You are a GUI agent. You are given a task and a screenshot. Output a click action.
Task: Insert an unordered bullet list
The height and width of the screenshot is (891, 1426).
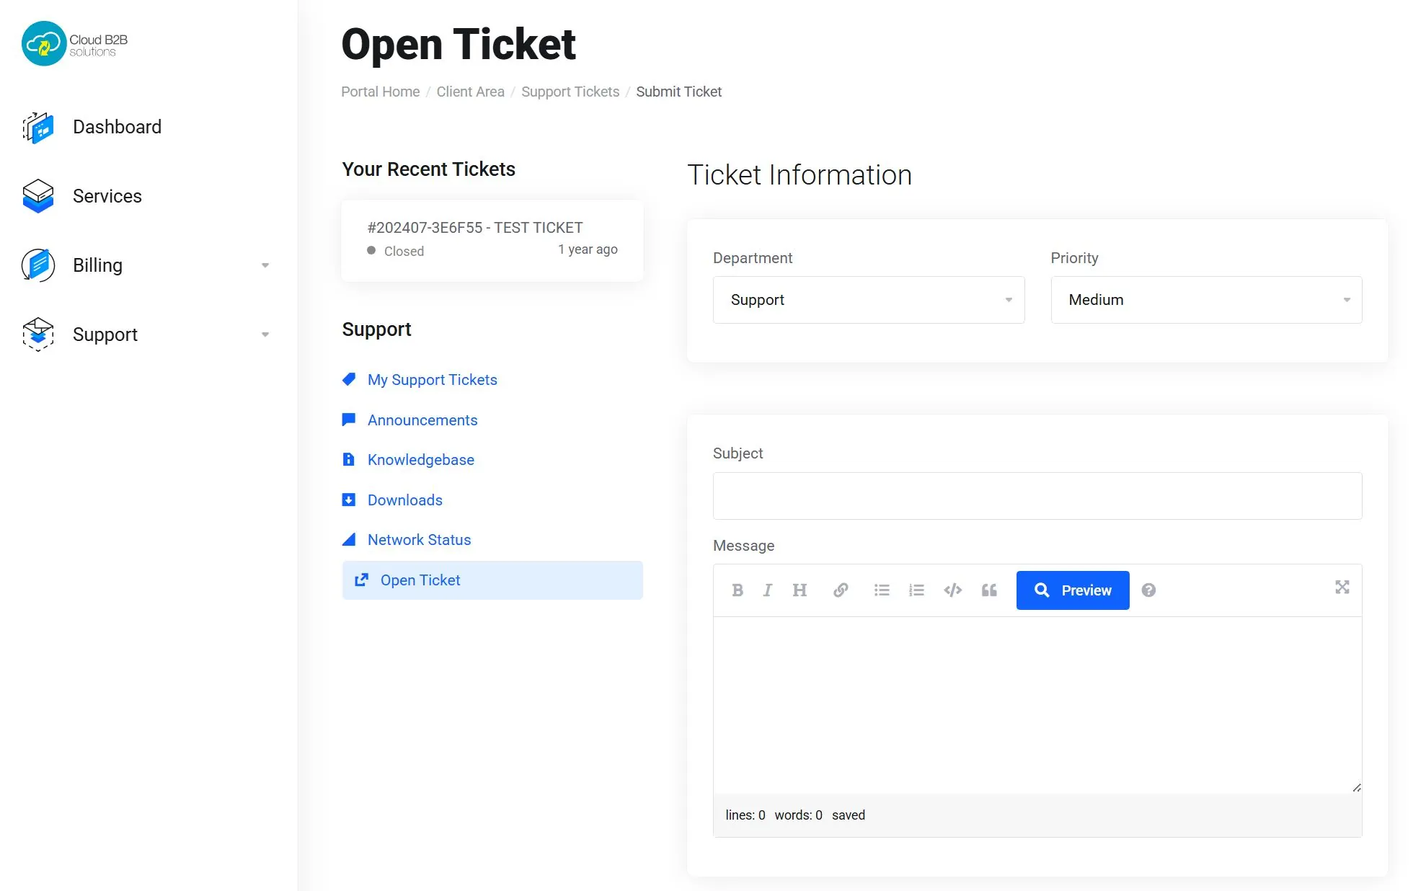[x=882, y=590]
